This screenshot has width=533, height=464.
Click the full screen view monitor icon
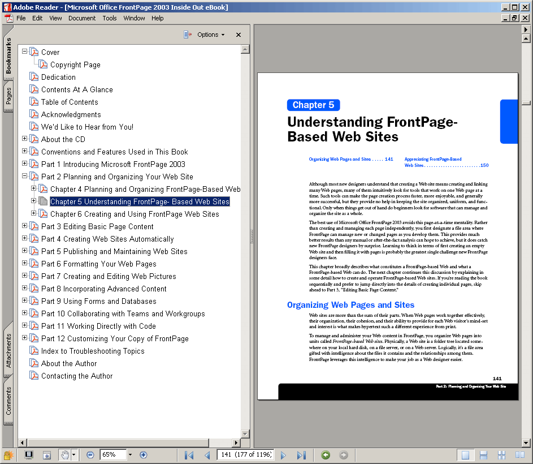coord(29,455)
